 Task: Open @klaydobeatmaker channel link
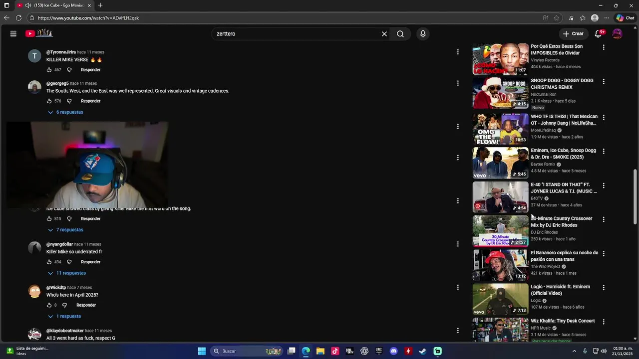65,331
